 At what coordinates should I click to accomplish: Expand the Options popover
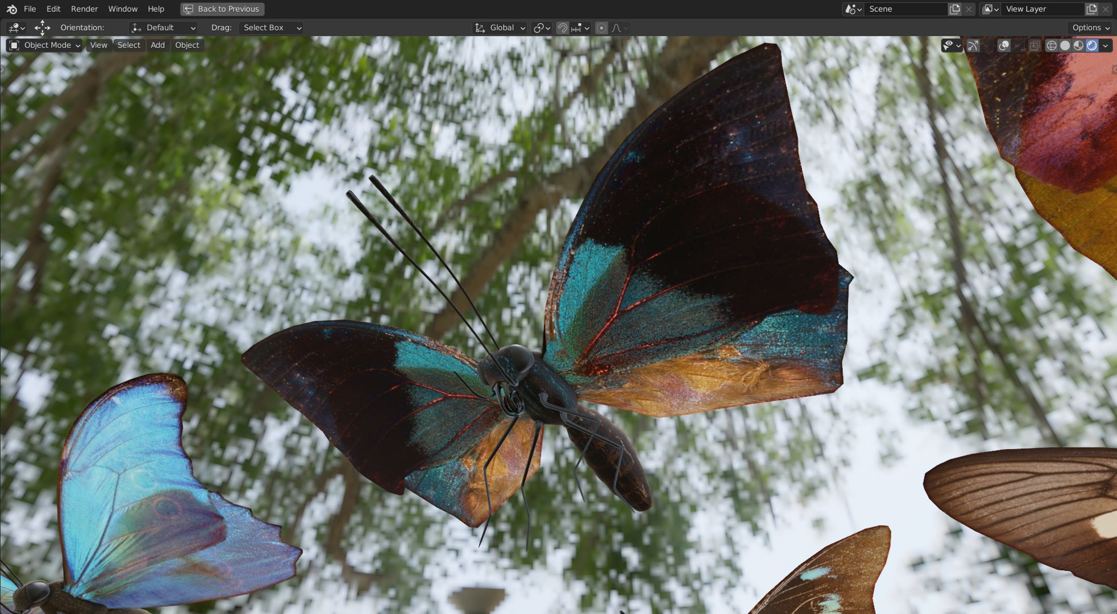point(1090,28)
